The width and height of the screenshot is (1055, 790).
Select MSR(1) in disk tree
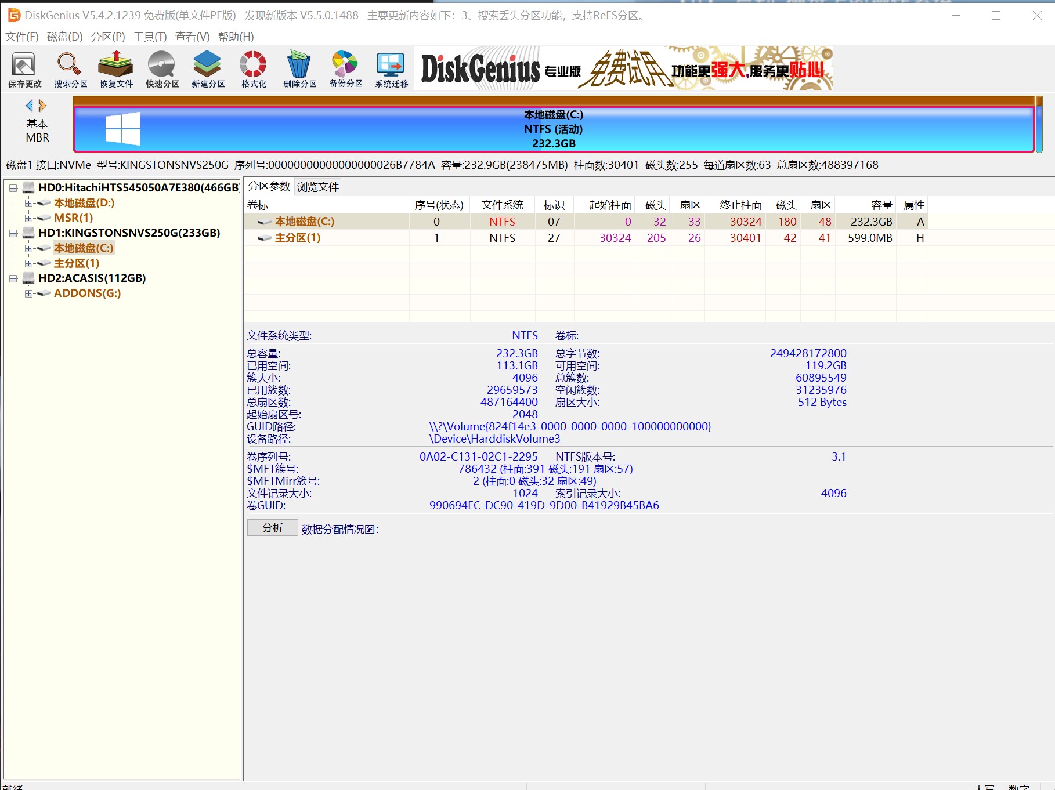[x=74, y=218]
